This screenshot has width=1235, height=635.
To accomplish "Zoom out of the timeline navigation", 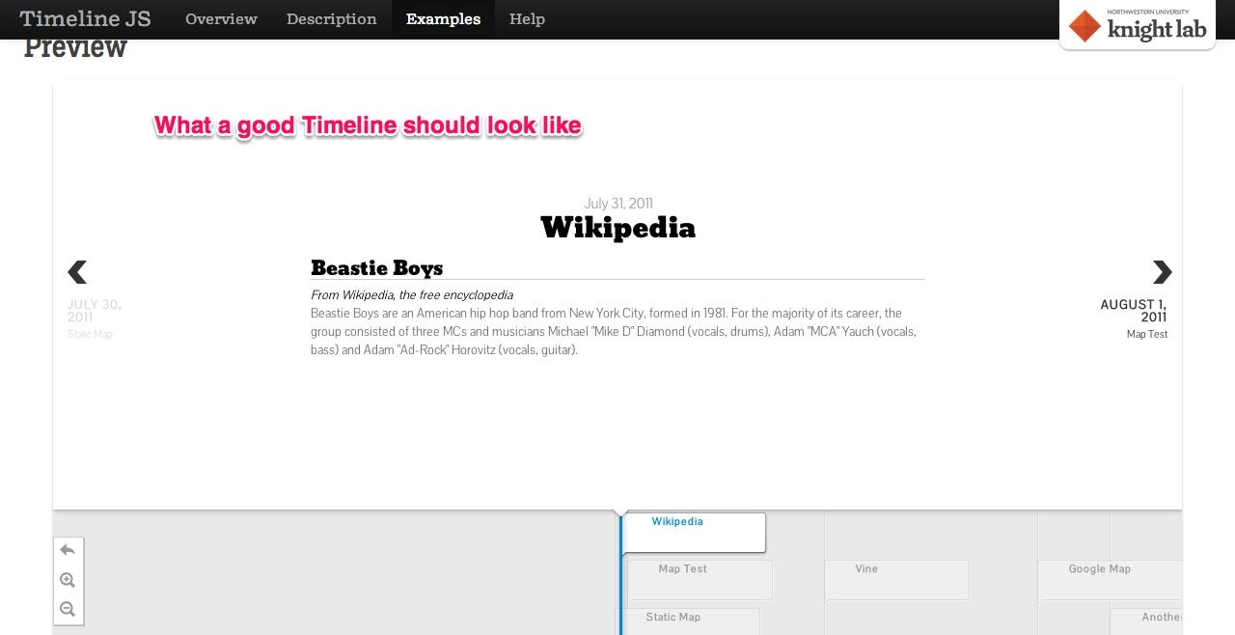I will (x=68, y=609).
